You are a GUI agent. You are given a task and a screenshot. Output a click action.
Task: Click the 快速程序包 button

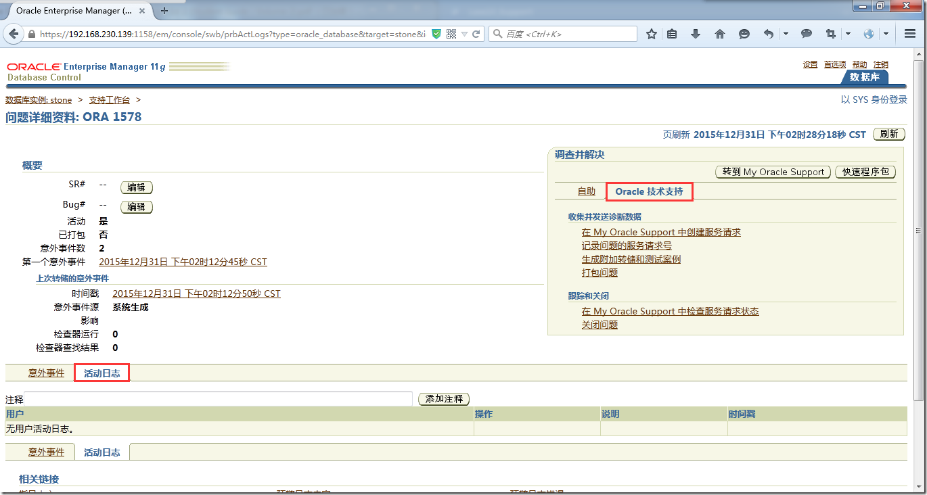pyautogui.click(x=865, y=172)
